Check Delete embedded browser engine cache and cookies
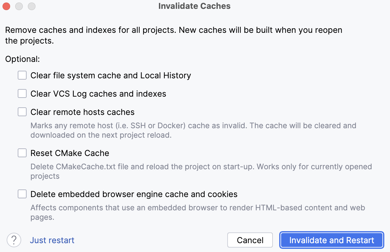390x252 pixels. (x=22, y=194)
